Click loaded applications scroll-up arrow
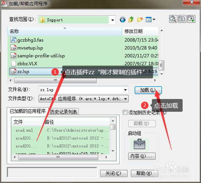 (x=113, y=121)
